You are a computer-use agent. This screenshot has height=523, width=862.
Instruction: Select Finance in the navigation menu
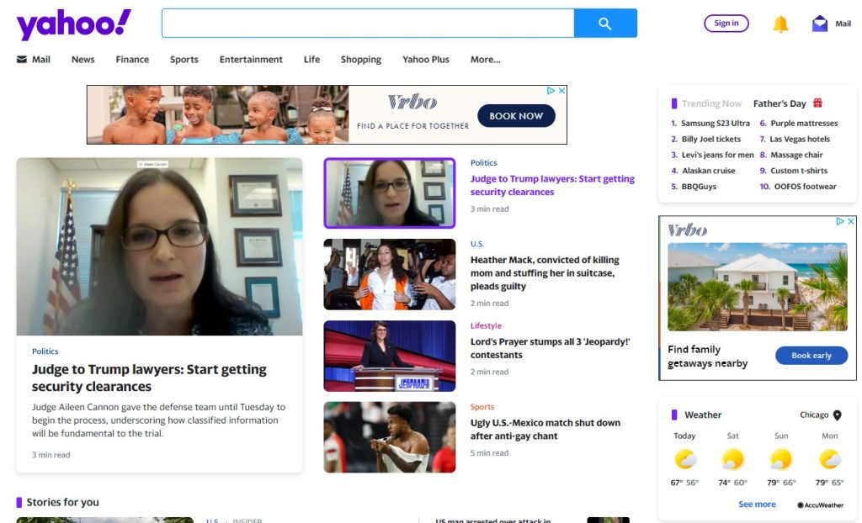click(x=132, y=59)
